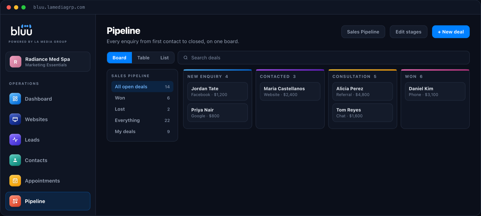Go to Contacts label
The image size is (481, 216).
click(36, 160)
